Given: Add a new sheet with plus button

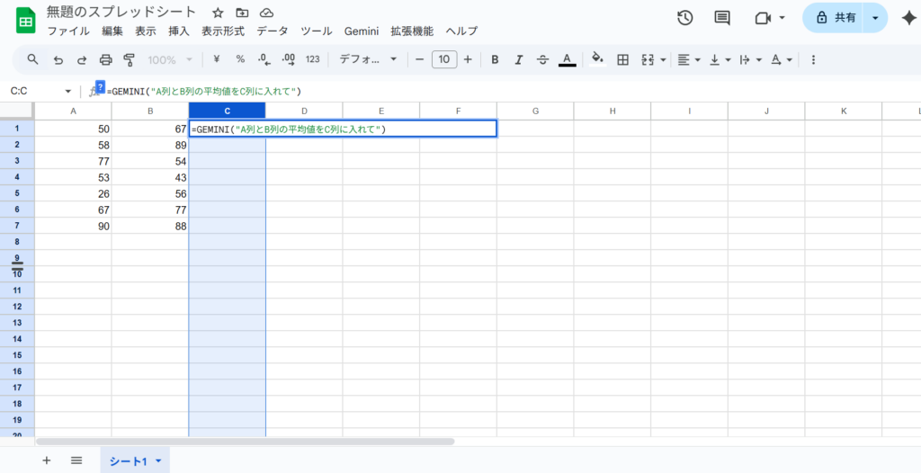Looking at the screenshot, I should (47, 460).
